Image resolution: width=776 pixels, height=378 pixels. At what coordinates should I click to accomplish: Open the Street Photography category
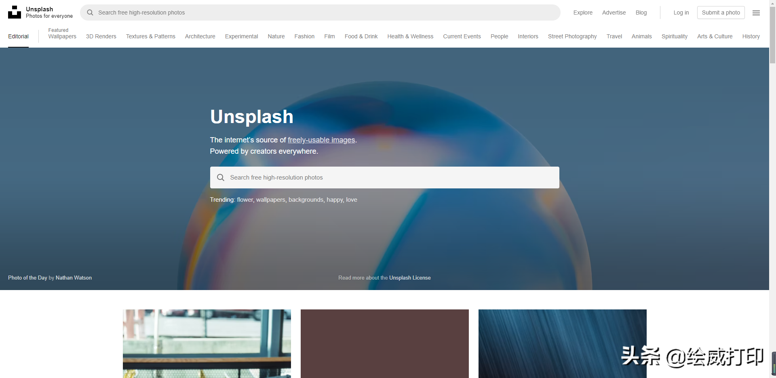[572, 36]
